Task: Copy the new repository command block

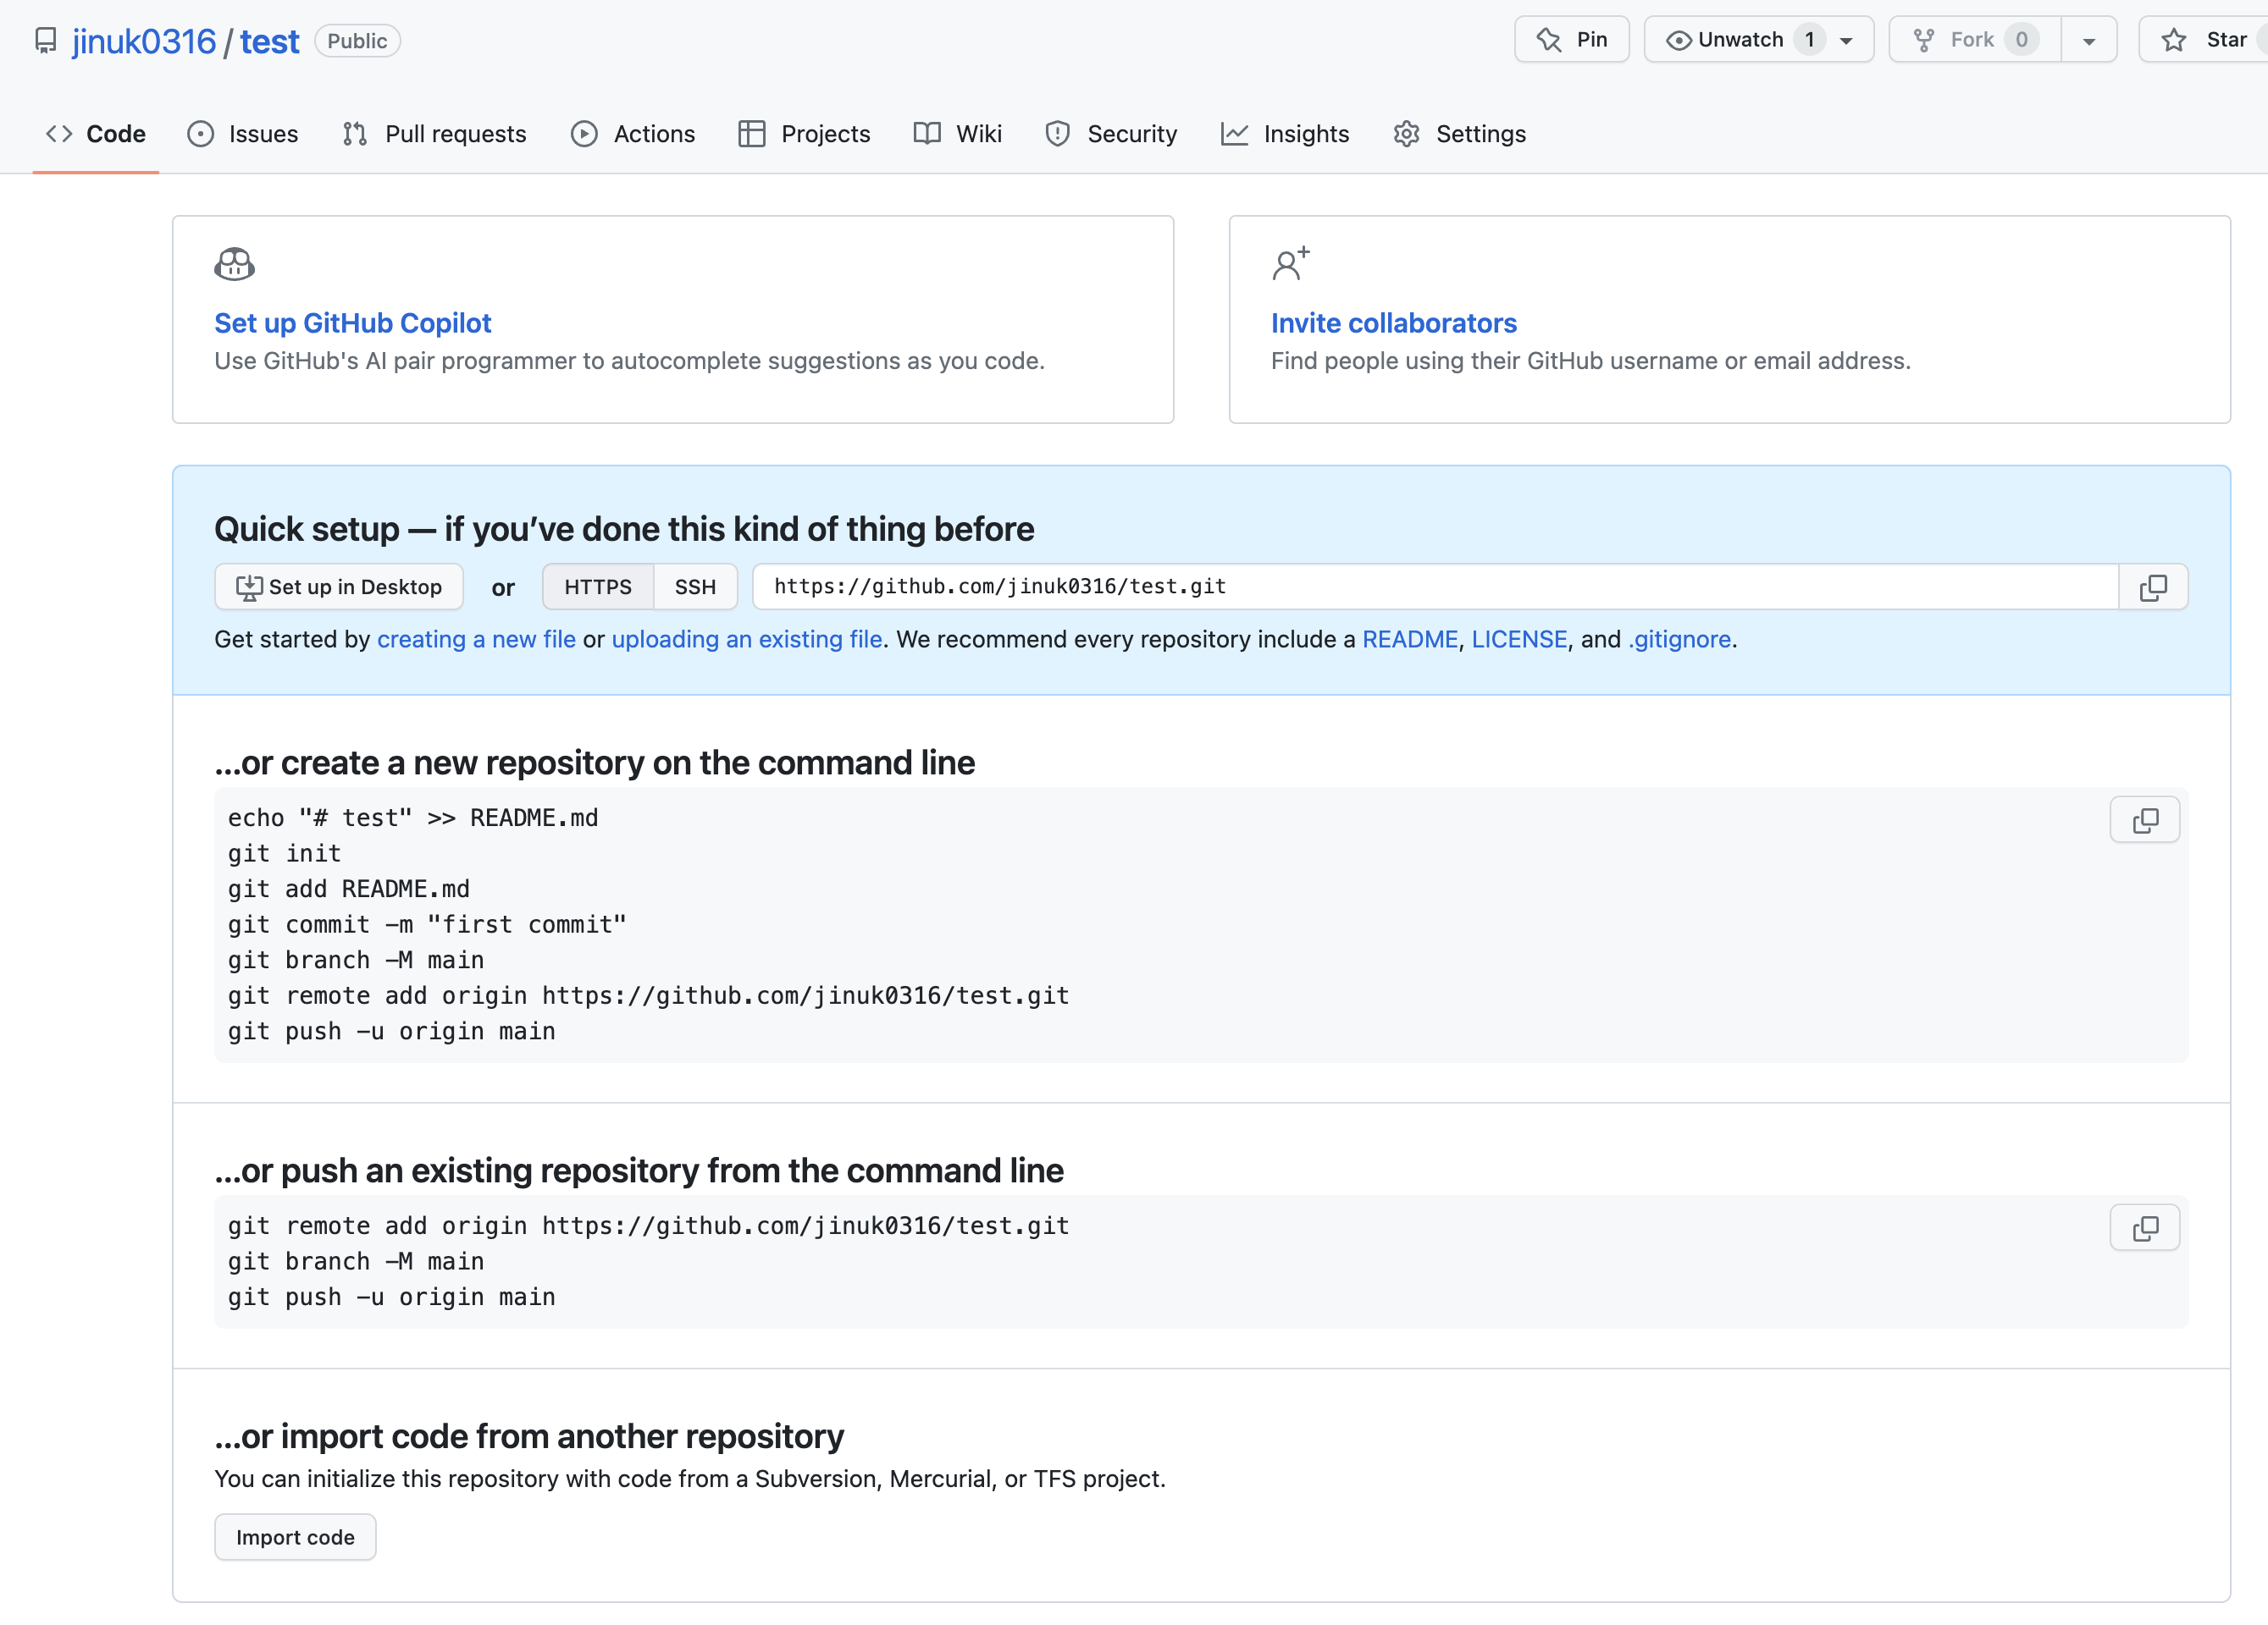Action: click(2144, 820)
